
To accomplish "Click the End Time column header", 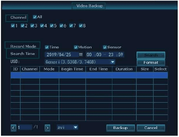I will [99, 69].
